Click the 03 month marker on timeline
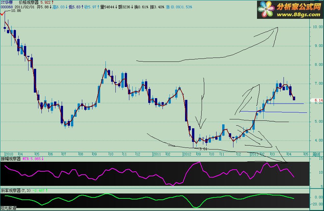Image resolution: width=324 pixels, height=211 pixels. tap(273, 154)
